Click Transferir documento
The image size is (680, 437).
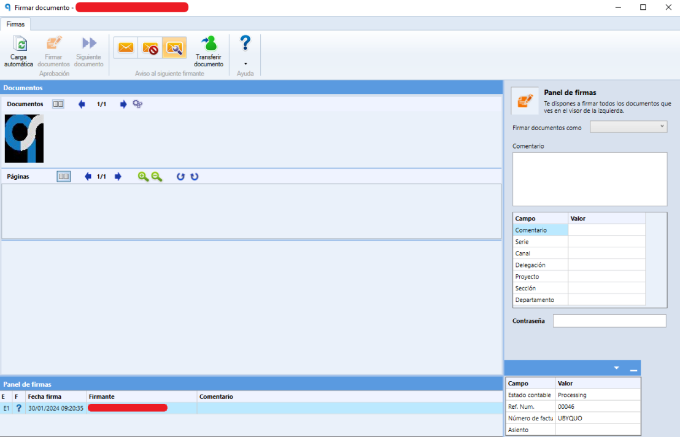click(x=209, y=51)
